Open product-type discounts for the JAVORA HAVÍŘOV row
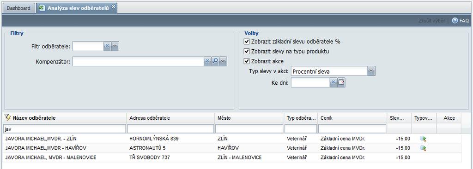Screen dimensions: 473x169 point(423,148)
